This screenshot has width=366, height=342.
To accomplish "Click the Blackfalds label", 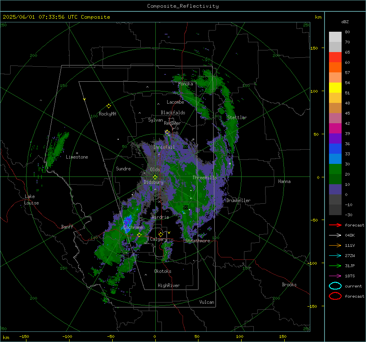I will pyautogui.click(x=173, y=113).
